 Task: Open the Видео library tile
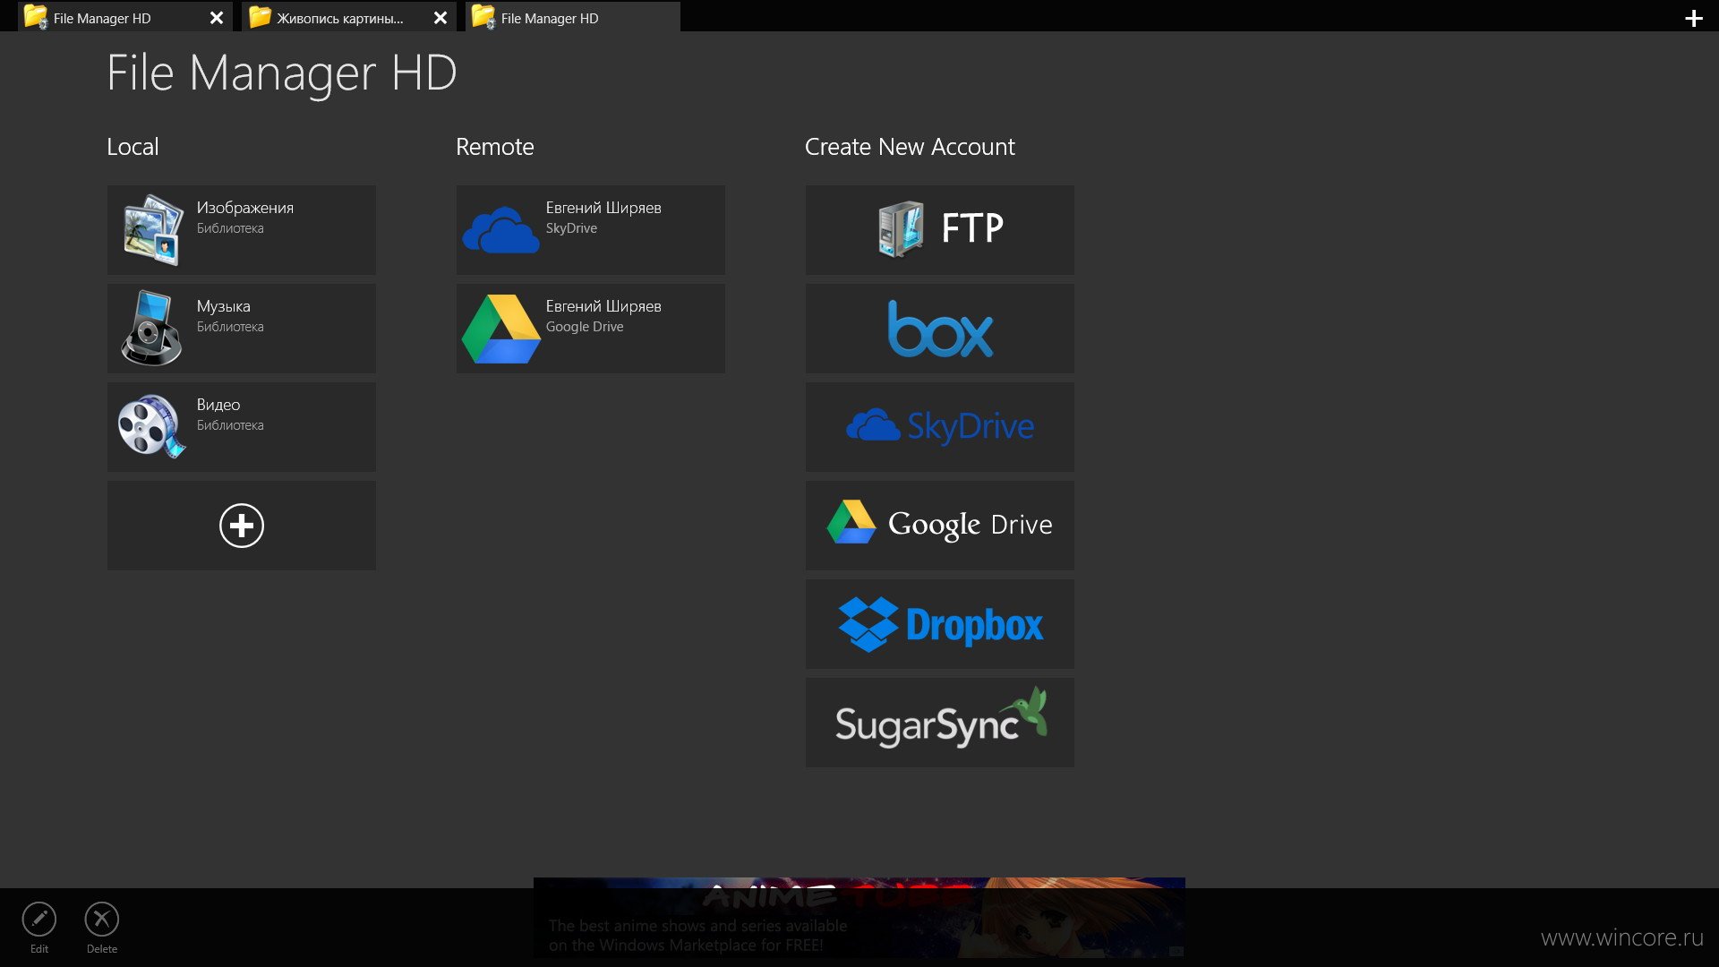[242, 427]
